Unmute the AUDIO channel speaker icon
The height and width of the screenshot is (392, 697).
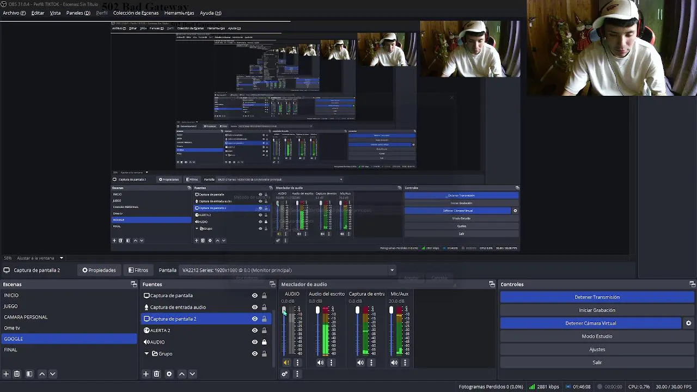coord(286,363)
